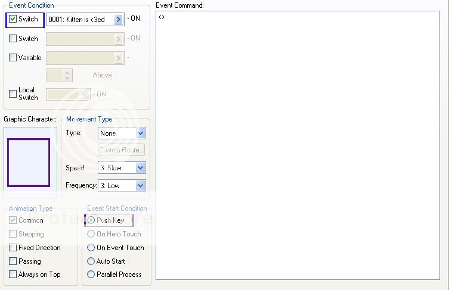Viewport: 449px width, 290px height.
Task: Choose Parallel Process start condition
Action: tap(91, 275)
